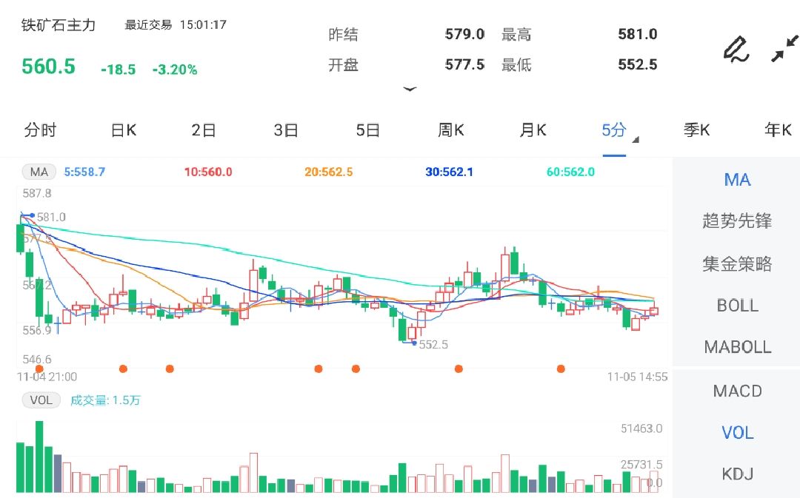Choose the MACD sub-indicator
The height and width of the screenshot is (498, 800).
737,391
